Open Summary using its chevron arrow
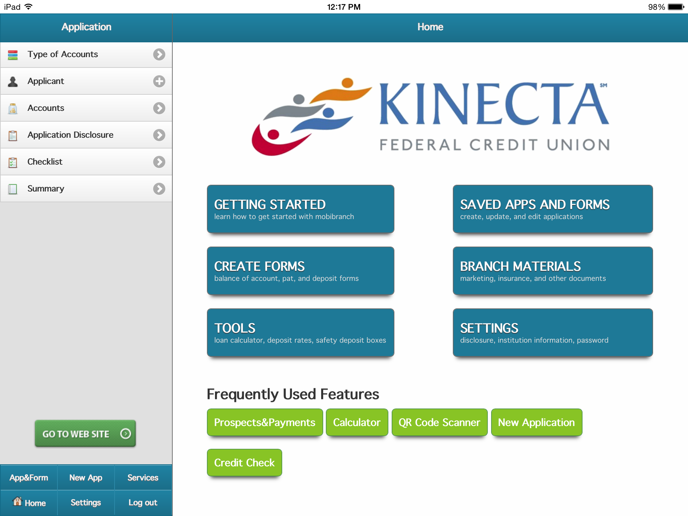The width and height of the screenshot is (688, 516). pyautogui.click(x=159, y=189)
